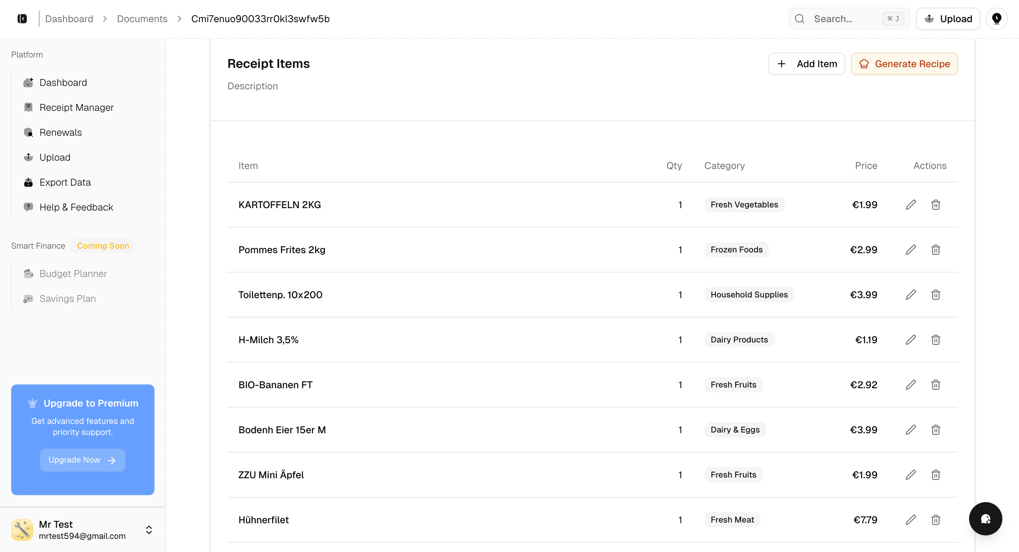
Task: Delete the Pommes Frites 2kg item
Action: 935,250
